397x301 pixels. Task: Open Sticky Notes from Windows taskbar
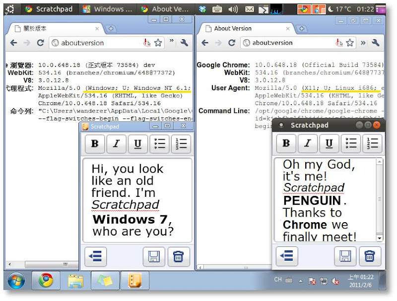pos(105,281)
